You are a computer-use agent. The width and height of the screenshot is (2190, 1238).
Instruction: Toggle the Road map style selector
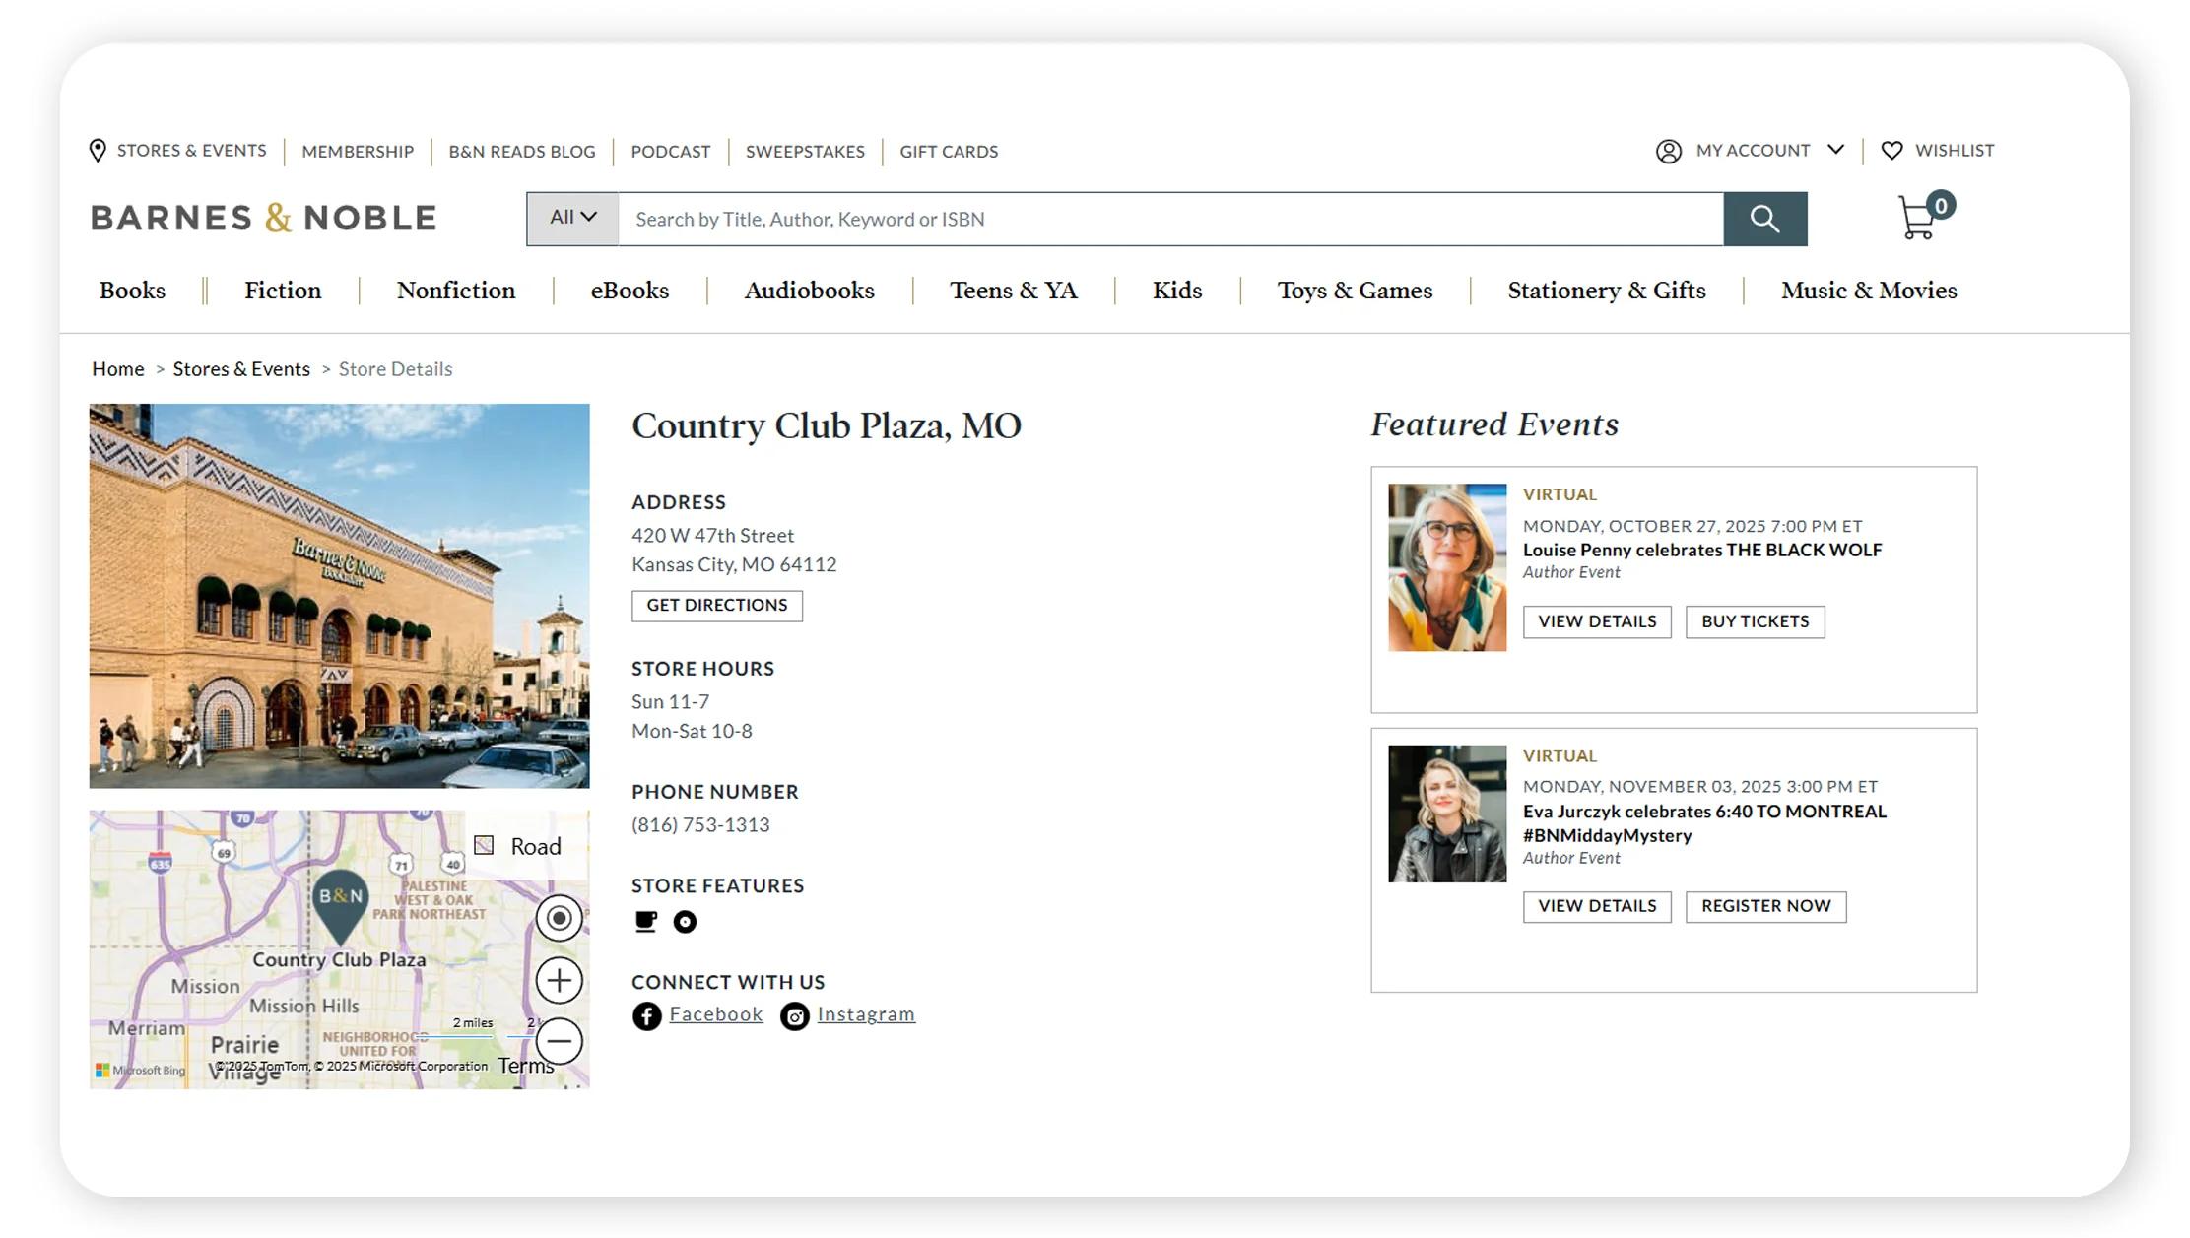point(484,845)
